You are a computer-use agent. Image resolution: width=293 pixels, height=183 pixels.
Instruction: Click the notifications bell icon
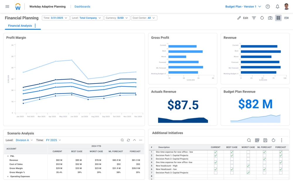[x=277, y=6]
